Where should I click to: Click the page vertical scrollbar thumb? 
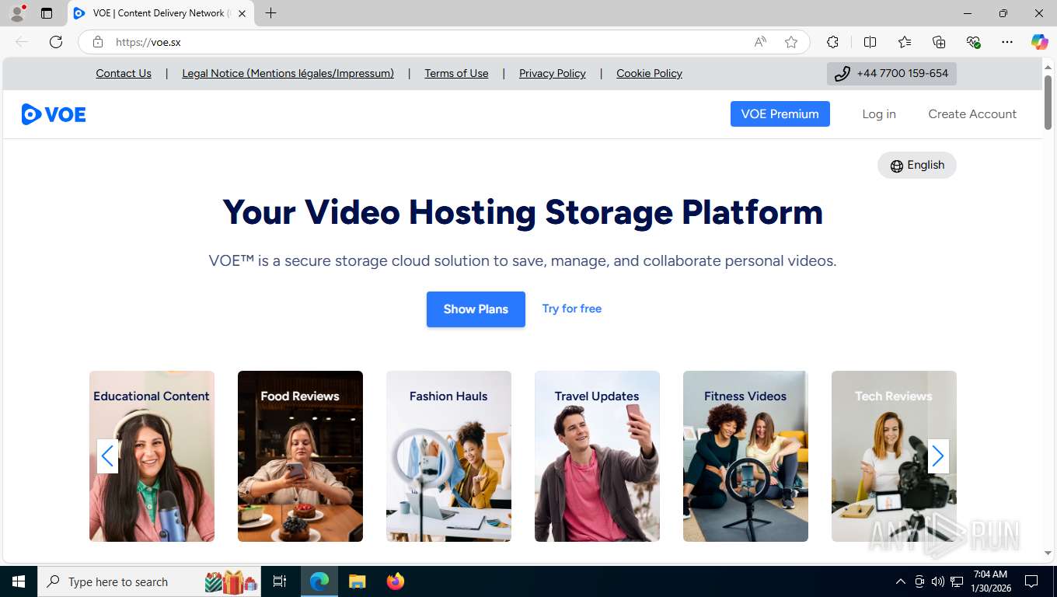click(x=1048, y=103)
